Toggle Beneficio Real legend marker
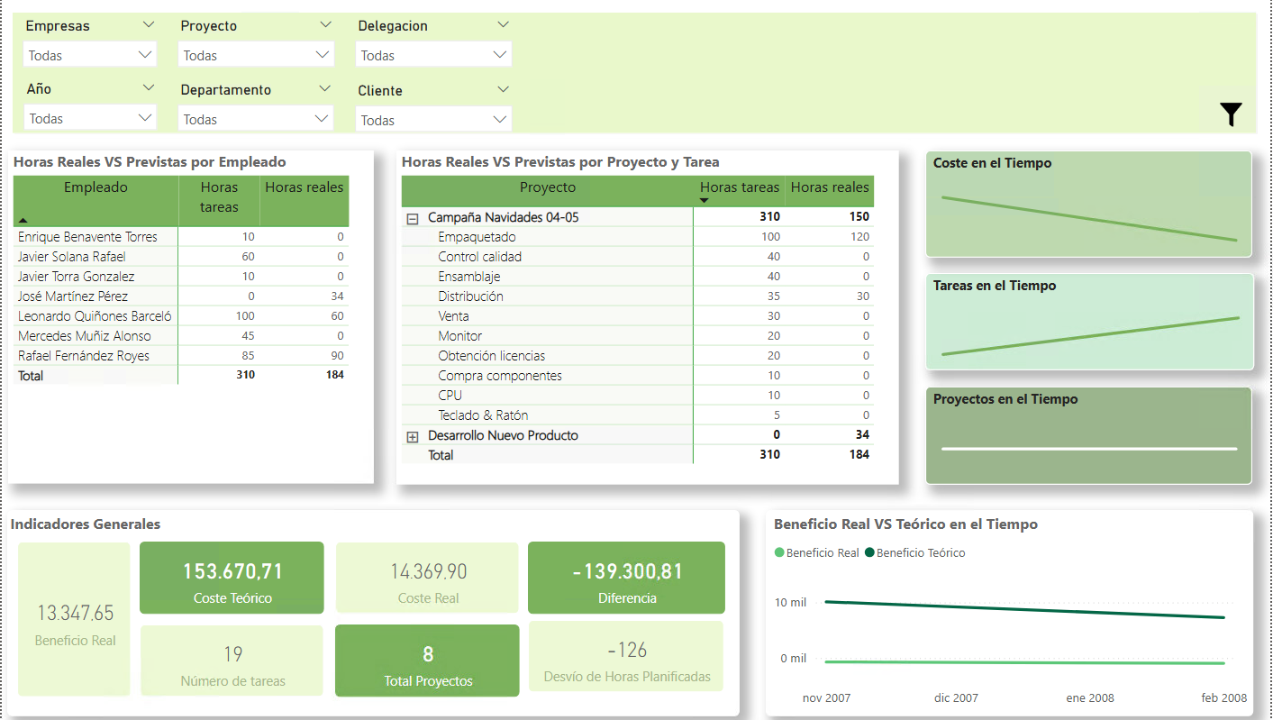The width and height of the screenshot is (1273, 720). (x=779, y=553)
